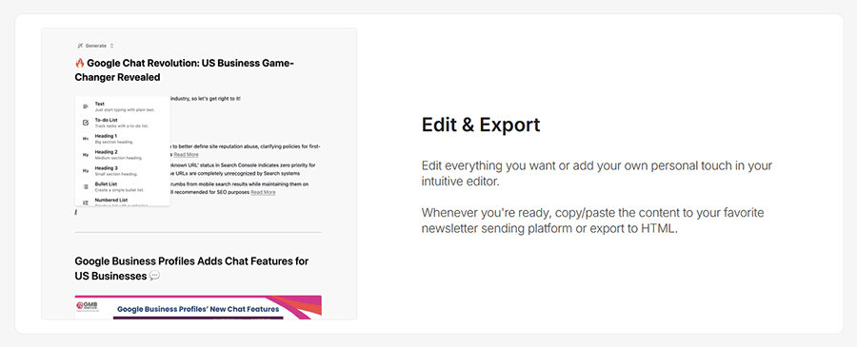Click 'Edit everything you want' paragraph
The height and width of the screenshot is (347, 857).
coord(597,173)
